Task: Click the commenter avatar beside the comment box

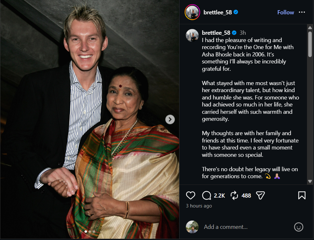Action: tap(192, 227)
